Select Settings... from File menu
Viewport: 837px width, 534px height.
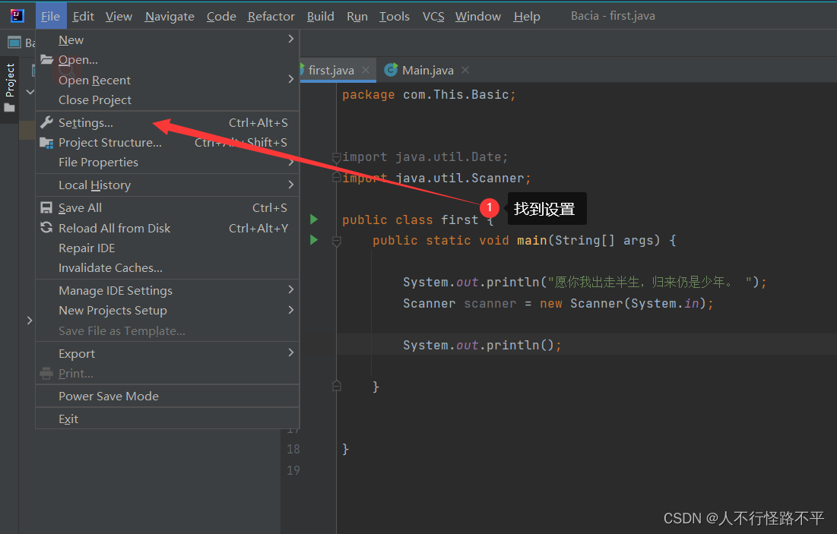click(167, 123)
